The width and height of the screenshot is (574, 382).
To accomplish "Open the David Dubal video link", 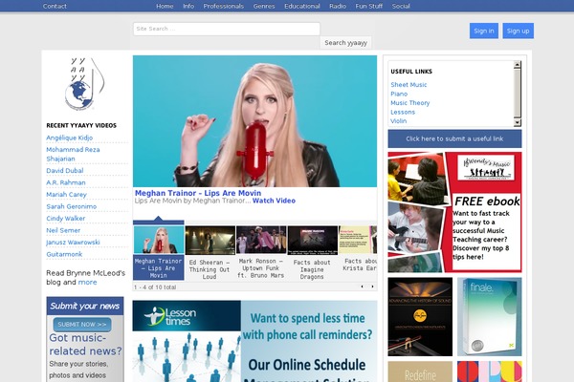I will [65, 170].
